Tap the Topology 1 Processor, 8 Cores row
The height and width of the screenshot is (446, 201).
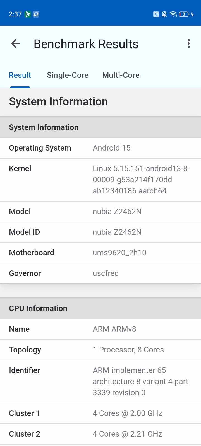tap(100, 350)
